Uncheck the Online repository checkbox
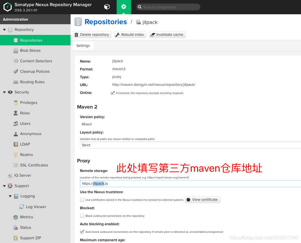Screen dimensions: 301x243 coord(113,93)
